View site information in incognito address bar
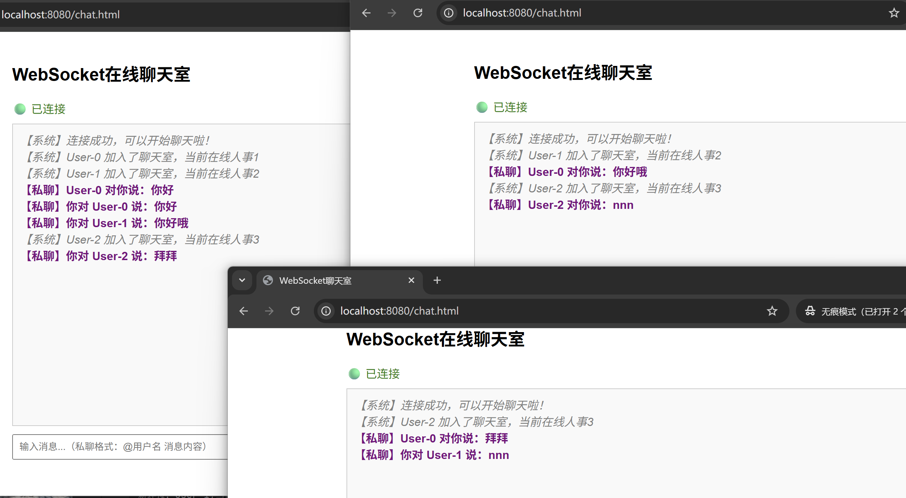 pos(326,311)
